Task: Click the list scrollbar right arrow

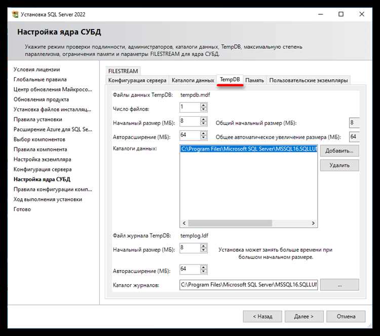Action: point(313,223)
